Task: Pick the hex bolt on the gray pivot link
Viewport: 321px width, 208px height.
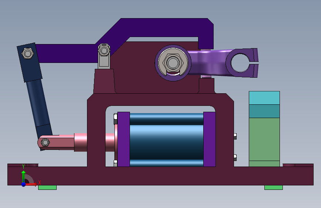Action: 104,50
